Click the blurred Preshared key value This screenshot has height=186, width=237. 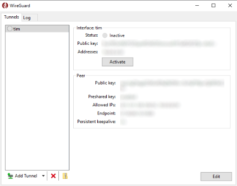(128, 97)
